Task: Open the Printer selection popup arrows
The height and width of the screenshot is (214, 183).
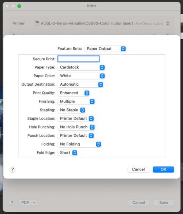Action: (168, 23)
